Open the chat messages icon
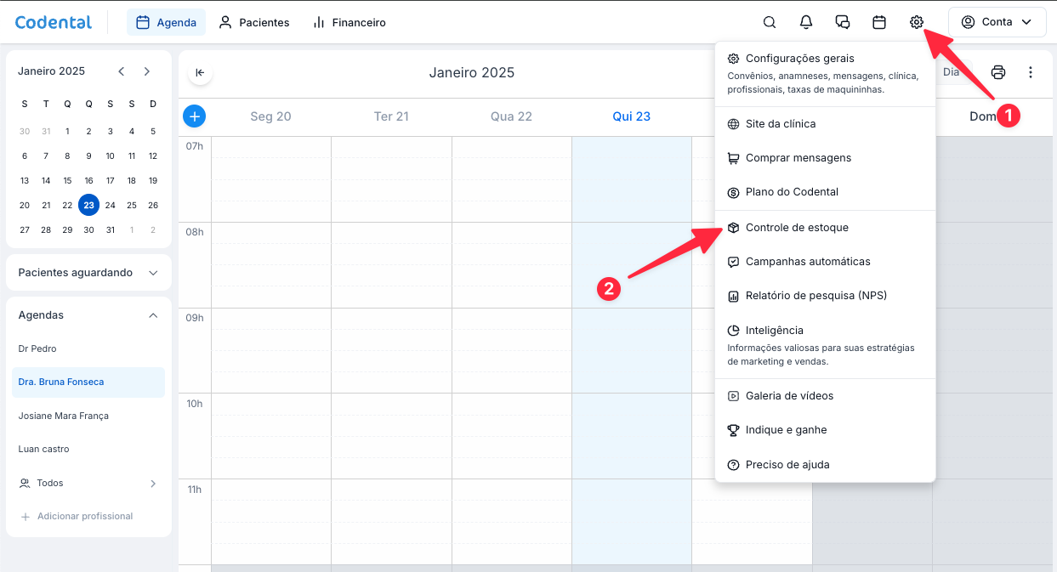Image resolution: width=1057 pixels, height=572 pixels. coord(843,23)
